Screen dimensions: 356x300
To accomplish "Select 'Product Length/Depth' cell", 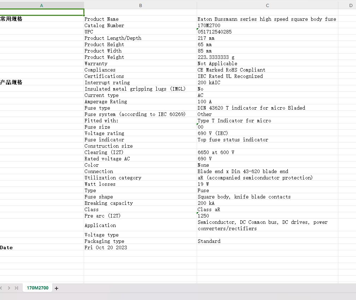I will 140,38.
